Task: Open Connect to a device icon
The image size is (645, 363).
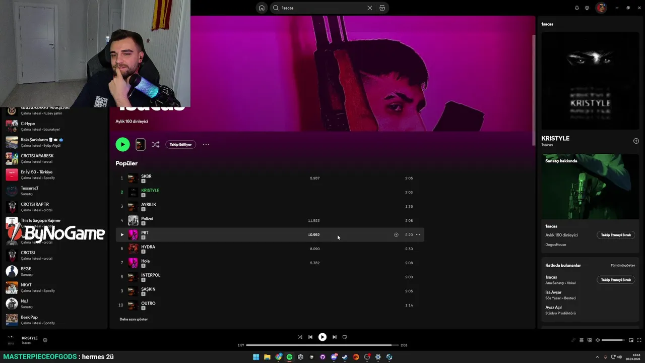Action: (x=590, y=340)
